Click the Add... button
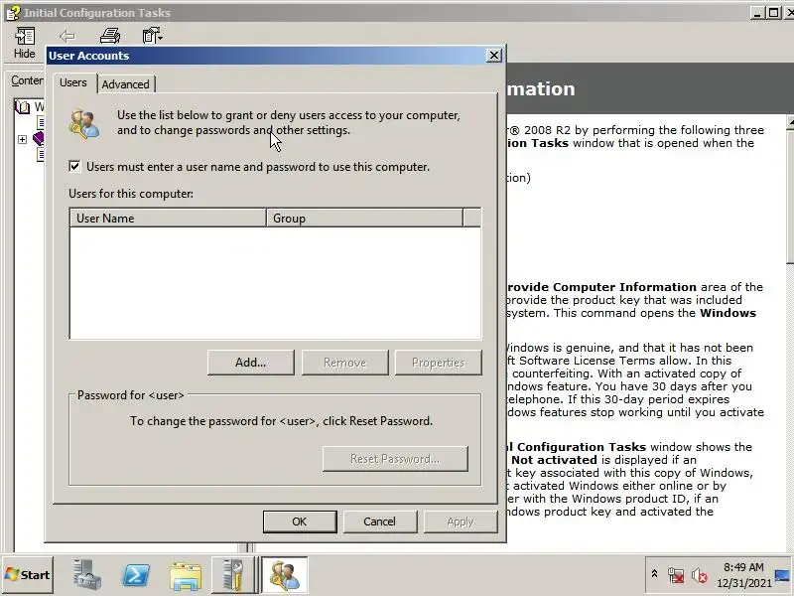This screenshot has height=596, width=794. pos(251,363)
